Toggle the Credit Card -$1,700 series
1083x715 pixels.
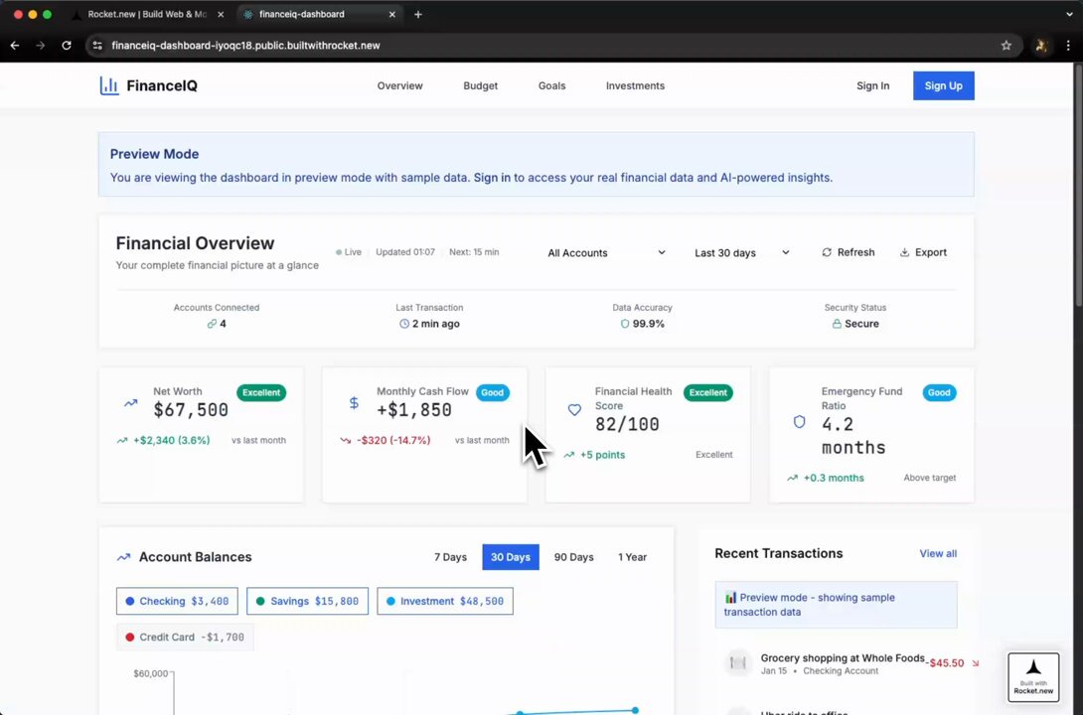pos(185,637)
